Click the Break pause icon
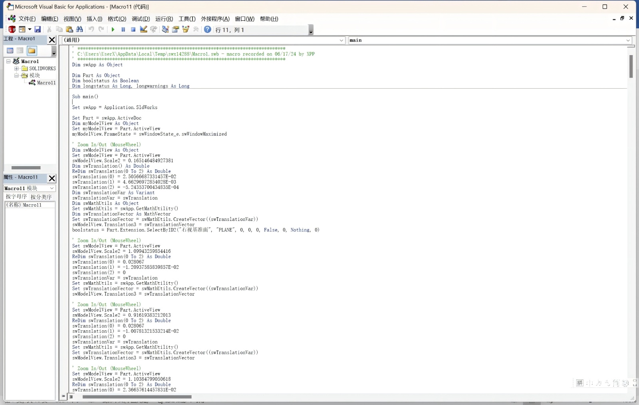Image resolution: width=639 pixels, height=405 pixels. coord(123,29)
